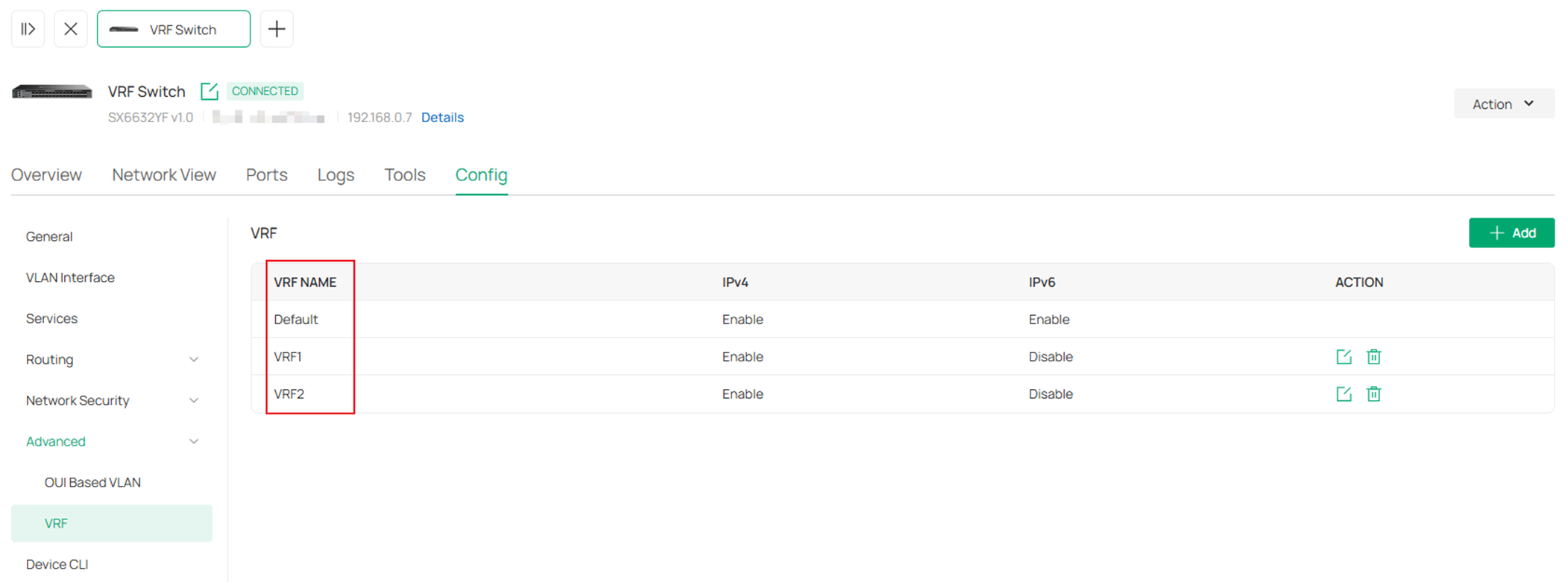
Task: Open Device CLI from the sidebar
Action: pos(57,564)
